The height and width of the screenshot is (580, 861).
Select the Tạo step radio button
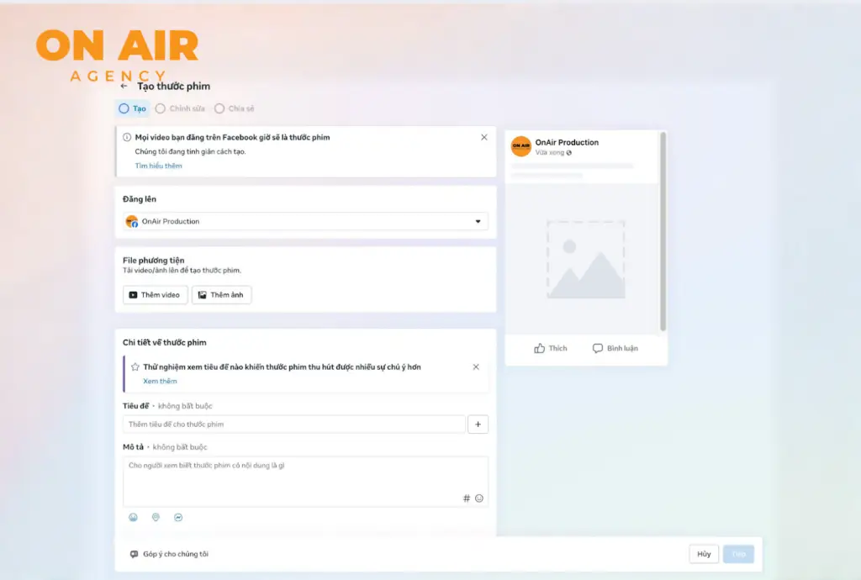point(124,108)
